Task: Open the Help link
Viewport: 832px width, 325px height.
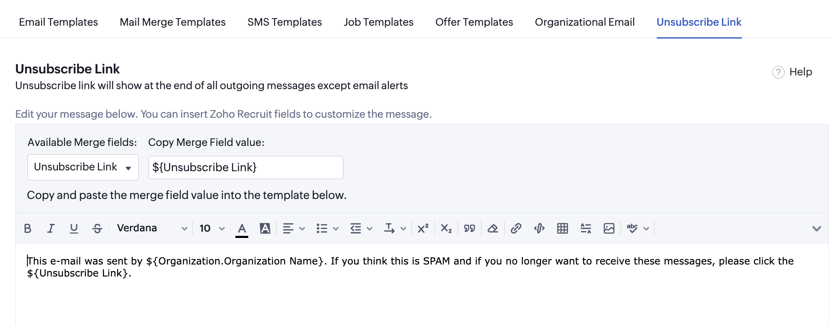Action: (792, 72)
